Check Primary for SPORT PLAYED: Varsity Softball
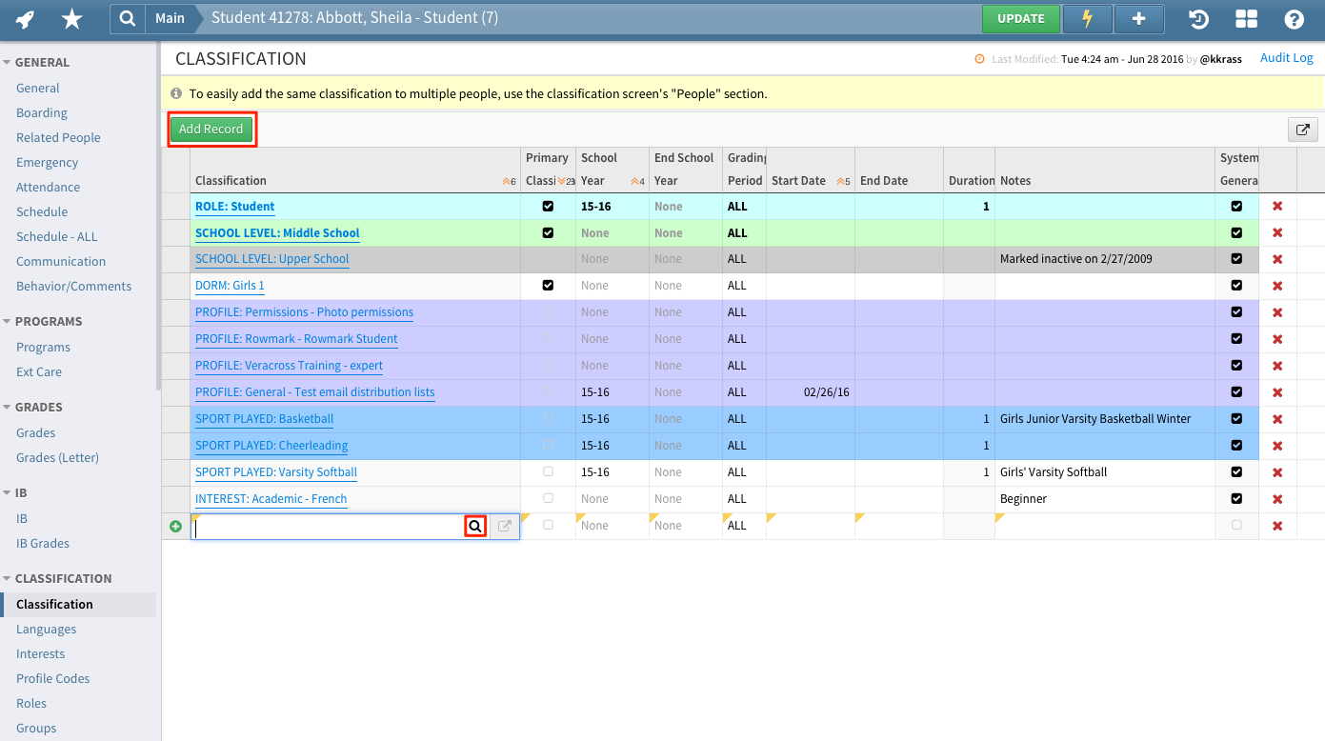 point(548,471)
